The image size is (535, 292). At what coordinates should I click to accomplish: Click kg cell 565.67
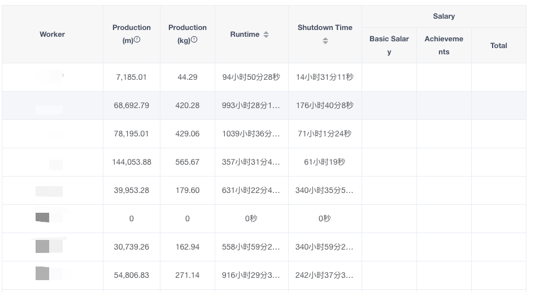click(x=188, y=162)
